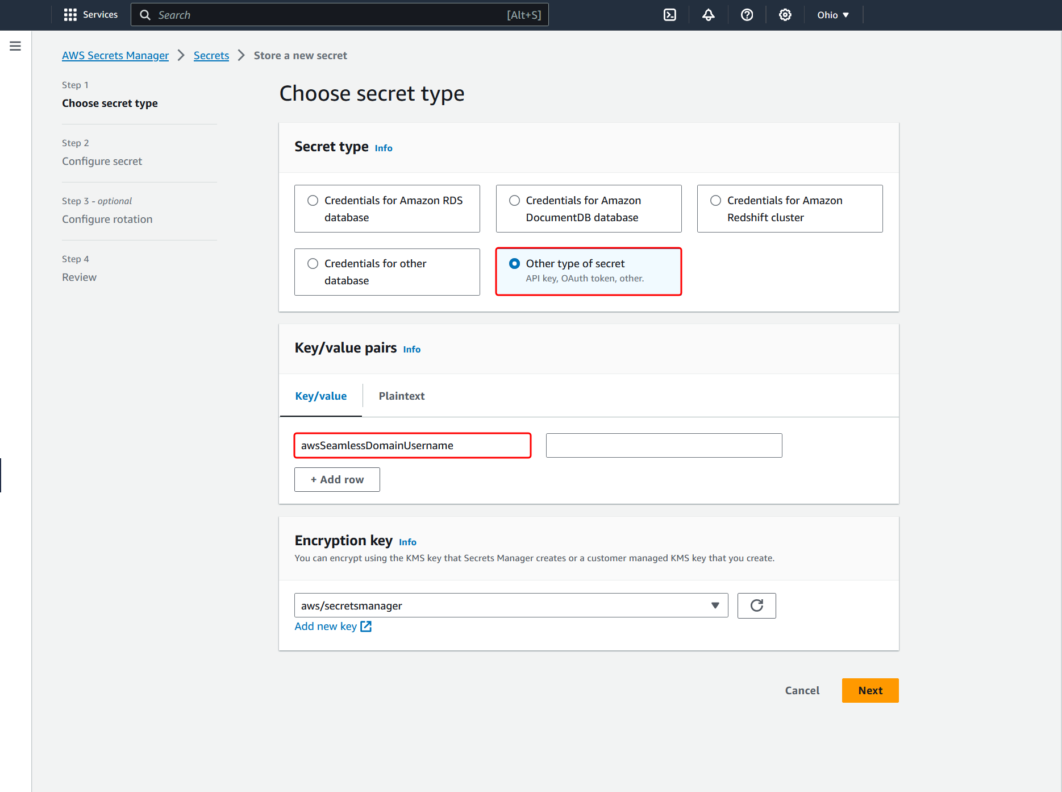
Task: Open the account settings gear icon
Action: click(x=785, y=14)
